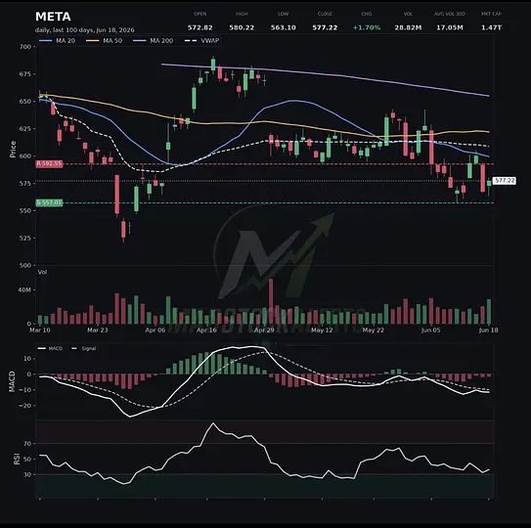Click the CLOSE header label

click(x=325, y=14)
